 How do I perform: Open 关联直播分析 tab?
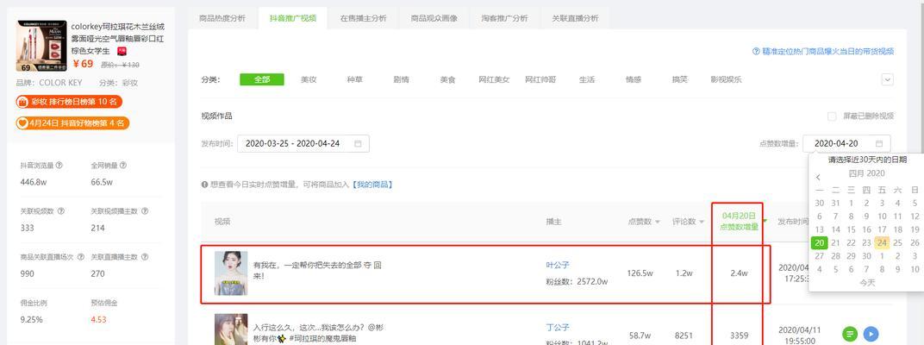(575, 18)
